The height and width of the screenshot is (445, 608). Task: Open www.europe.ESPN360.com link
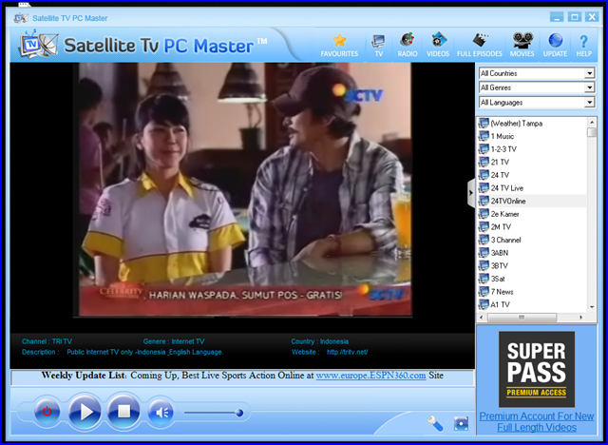pyautogui.click(x=370, y=376)
